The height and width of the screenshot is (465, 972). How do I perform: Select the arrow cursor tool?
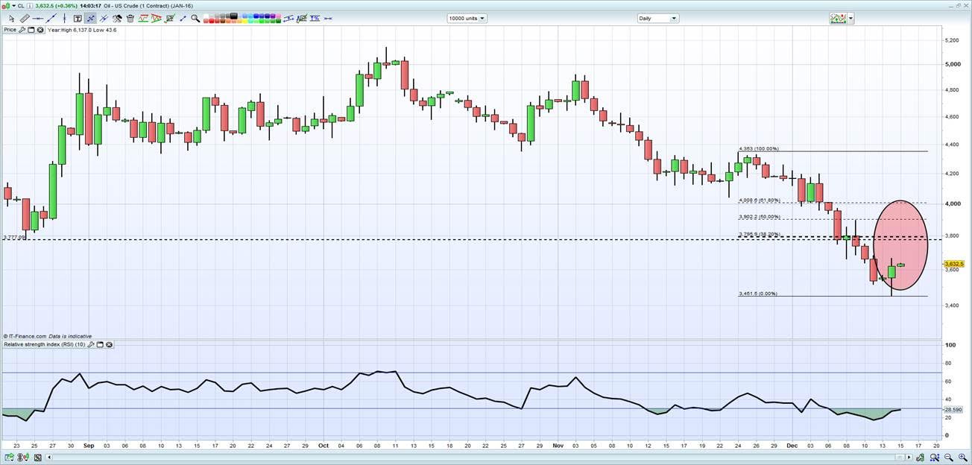point(11,19)
